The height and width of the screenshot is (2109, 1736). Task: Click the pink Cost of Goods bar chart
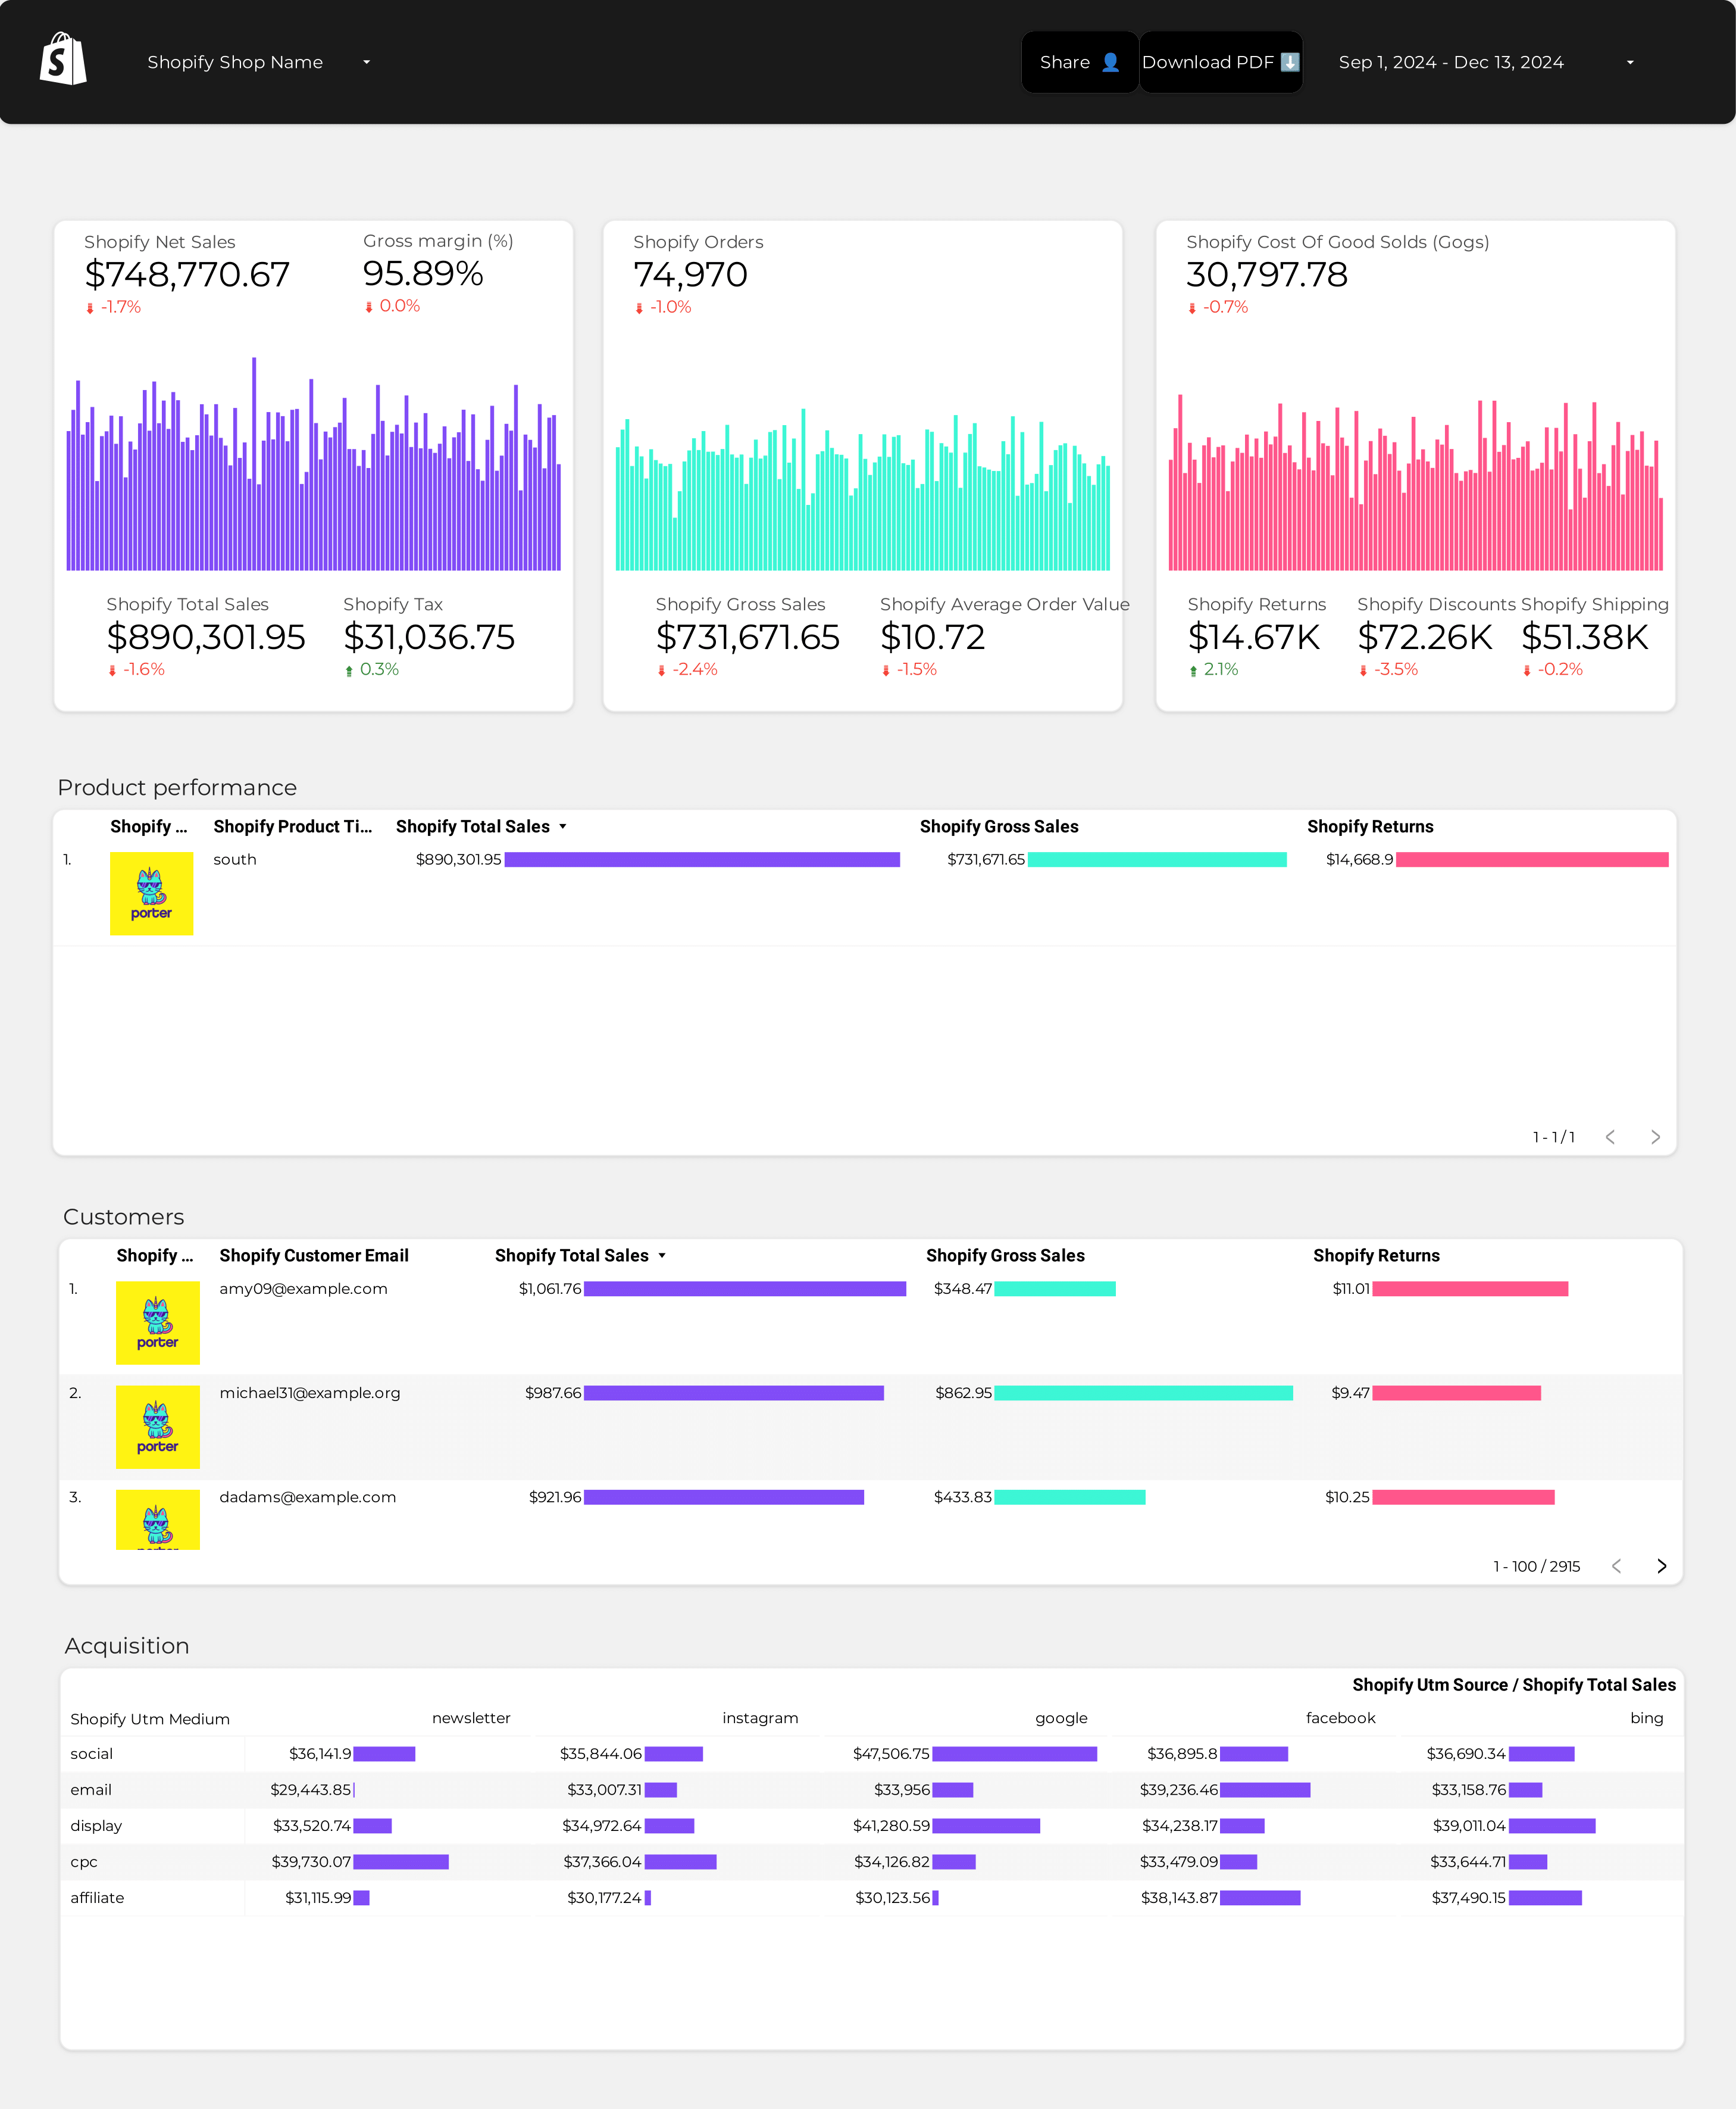(x=1415, y=482)
